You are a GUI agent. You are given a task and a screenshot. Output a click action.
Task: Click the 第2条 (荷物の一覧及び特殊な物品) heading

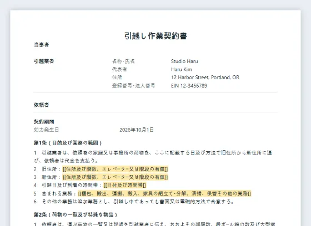pyautogui.click(x=76, y=214)
